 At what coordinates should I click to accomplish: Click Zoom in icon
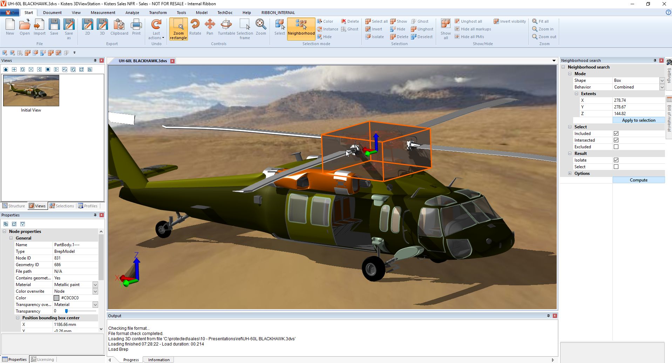pyautogui.click(x=543, y=29)
